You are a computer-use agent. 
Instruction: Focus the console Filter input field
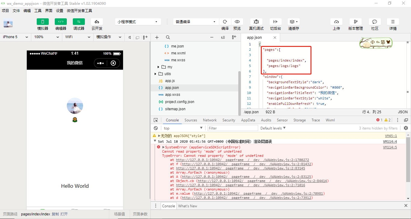[x=233, y=128]
